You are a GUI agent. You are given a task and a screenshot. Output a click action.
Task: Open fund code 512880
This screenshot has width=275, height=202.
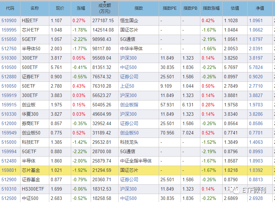[x=9, y=77]
